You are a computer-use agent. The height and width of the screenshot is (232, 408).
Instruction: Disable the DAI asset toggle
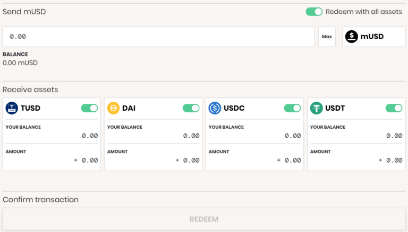(191, 108)
